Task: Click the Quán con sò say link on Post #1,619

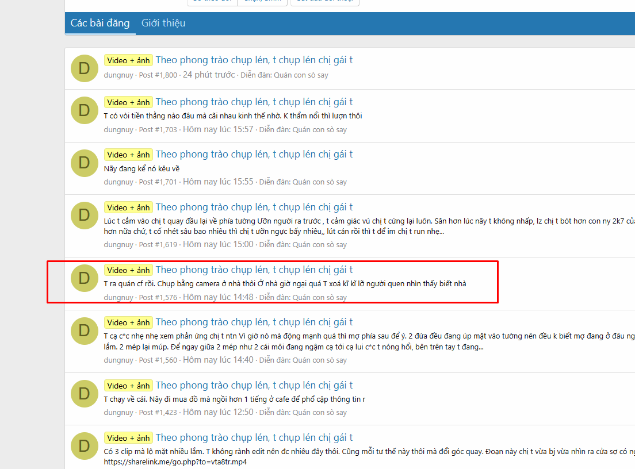Action: pos(320,244)
